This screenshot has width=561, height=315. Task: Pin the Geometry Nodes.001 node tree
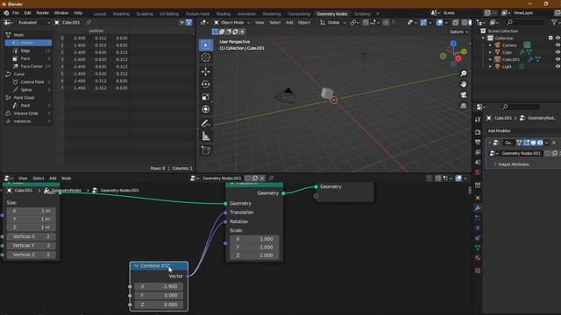(271, 178)
